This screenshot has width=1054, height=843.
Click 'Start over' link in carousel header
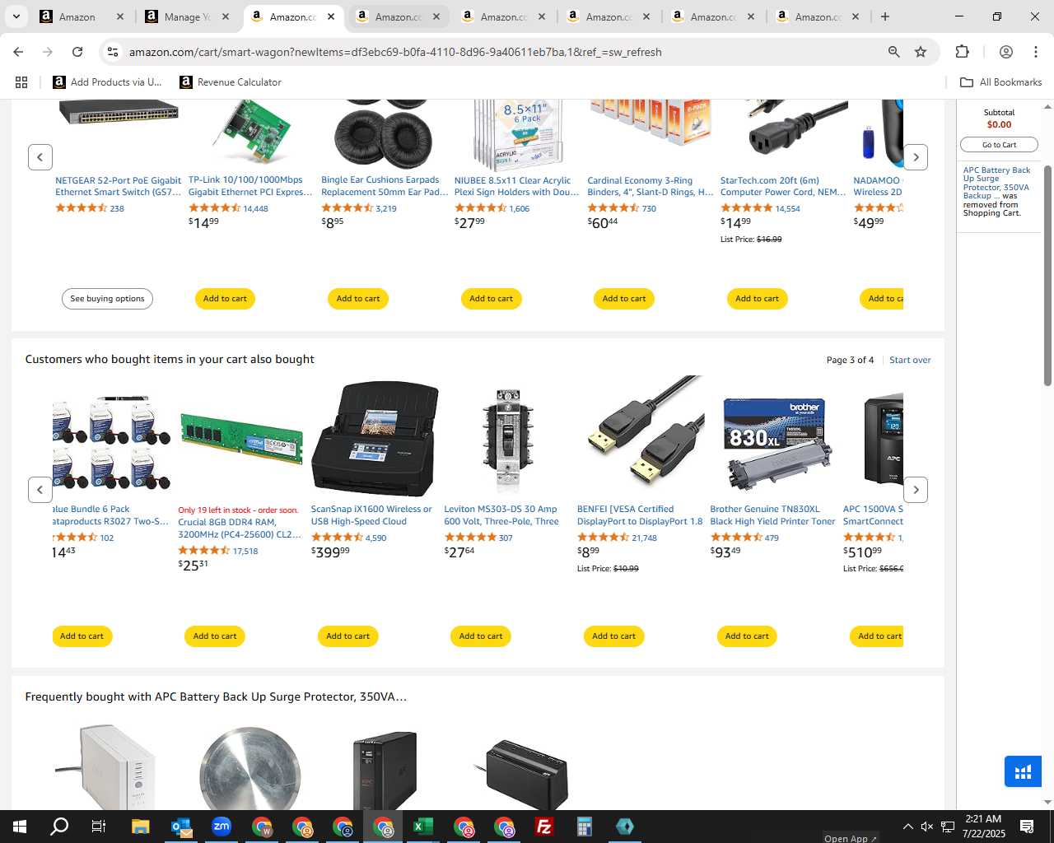pos(910,360)
